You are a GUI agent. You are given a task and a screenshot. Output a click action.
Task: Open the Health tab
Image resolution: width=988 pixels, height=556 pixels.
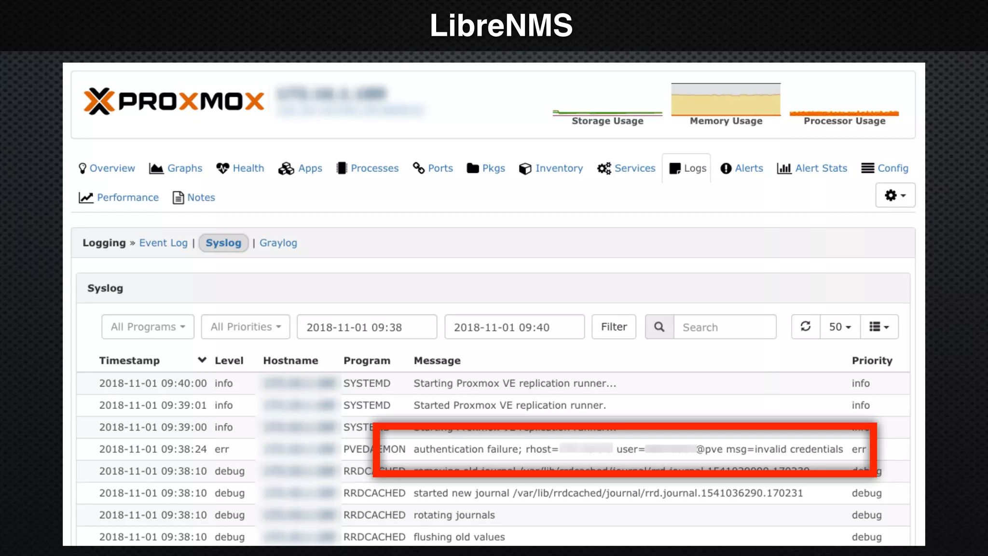point(240,168)
